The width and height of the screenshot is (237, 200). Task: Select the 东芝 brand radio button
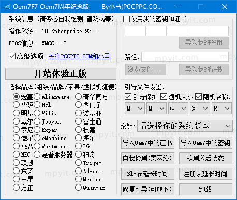click(16, 171)
